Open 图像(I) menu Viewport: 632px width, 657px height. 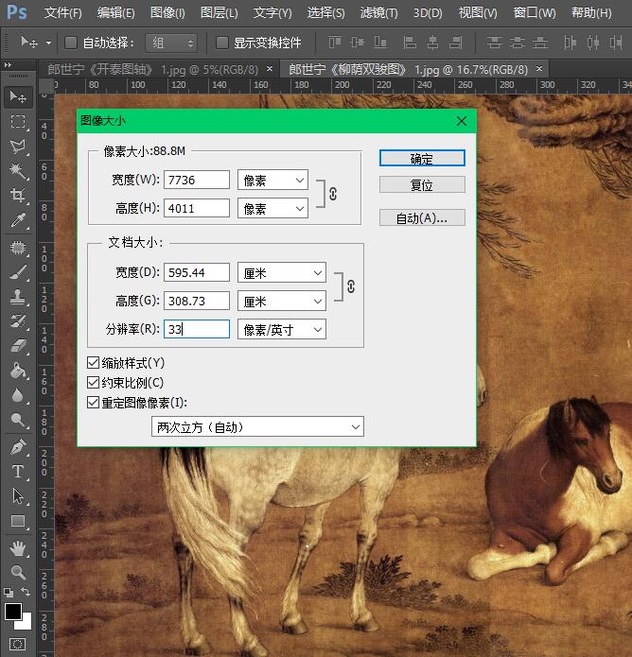[167, 13]
